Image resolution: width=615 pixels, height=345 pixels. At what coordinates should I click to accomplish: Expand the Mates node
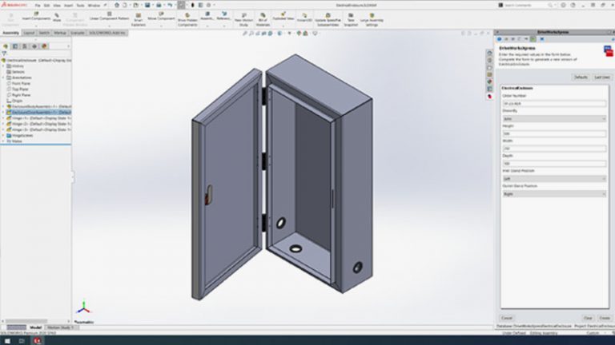pos(3,141)
